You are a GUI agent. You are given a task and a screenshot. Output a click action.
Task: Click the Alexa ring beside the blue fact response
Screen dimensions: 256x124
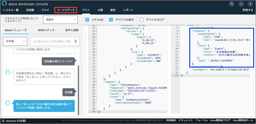(x=8, y=103)
